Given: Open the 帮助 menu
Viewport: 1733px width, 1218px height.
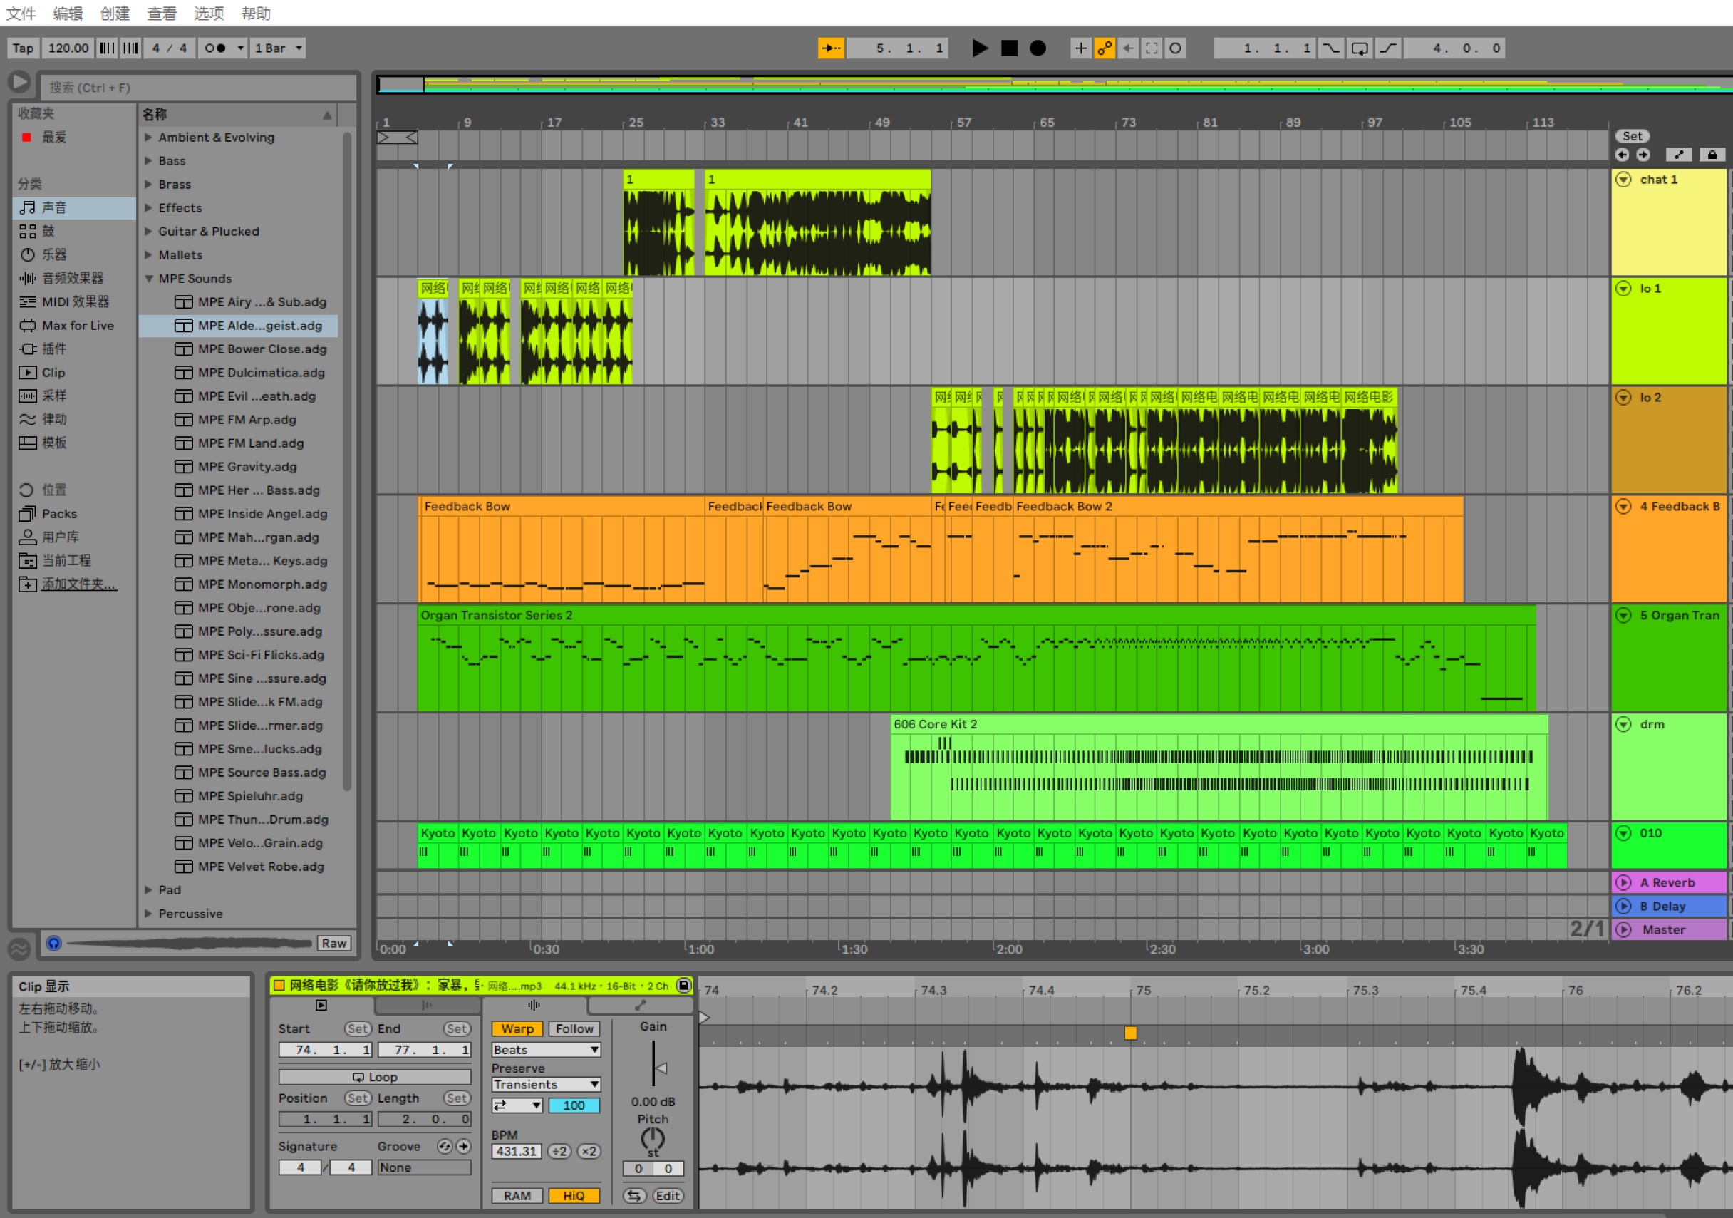Looking at the screenshot, I should [256, 13].
